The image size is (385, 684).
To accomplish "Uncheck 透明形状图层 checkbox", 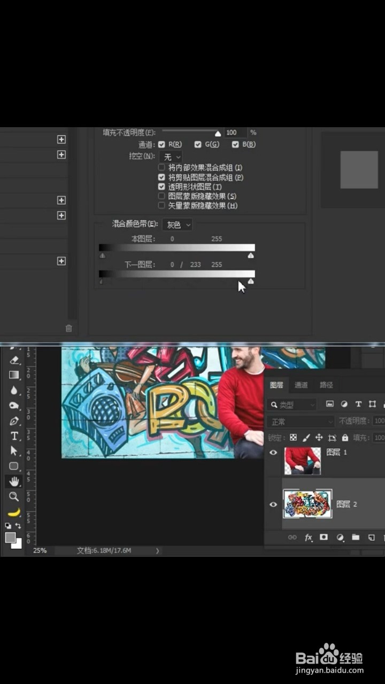I will 161,186.
